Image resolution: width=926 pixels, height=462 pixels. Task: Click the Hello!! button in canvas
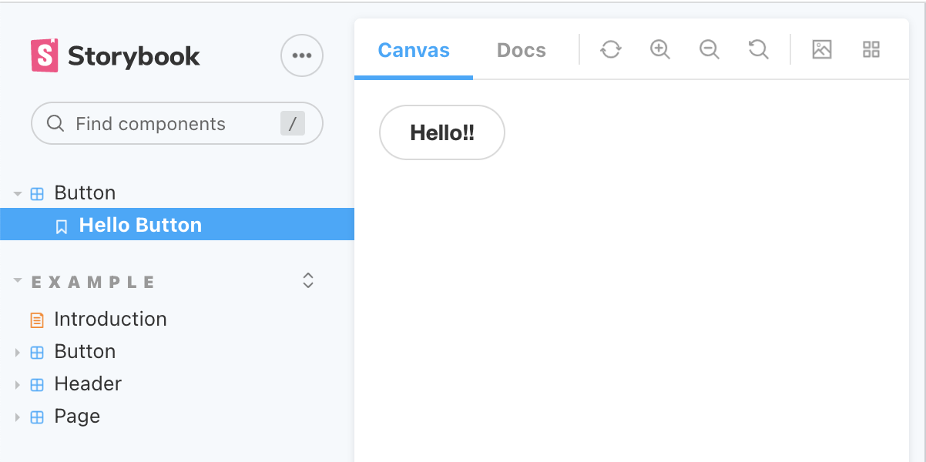pos(442,132)
